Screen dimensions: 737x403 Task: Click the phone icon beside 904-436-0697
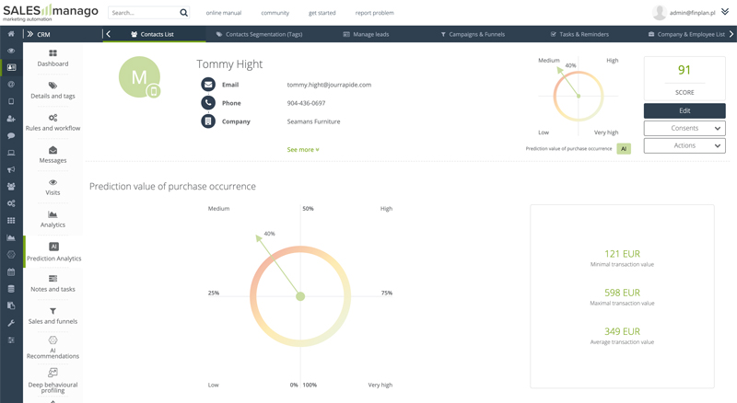click(x=208, y=103)
